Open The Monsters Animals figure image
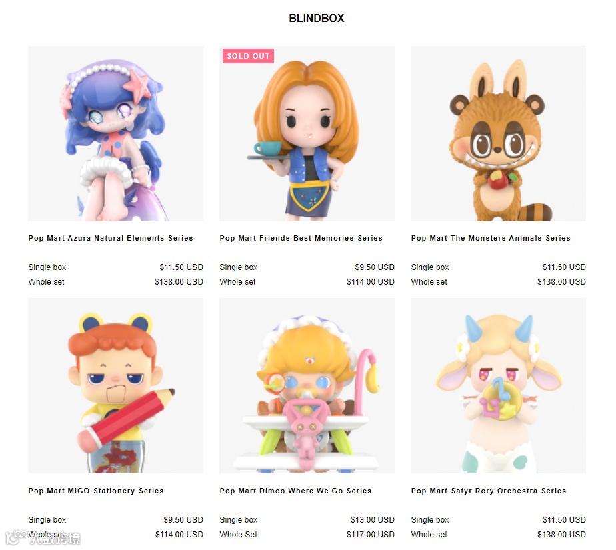Image resolution: width=616 pixels, height=550 pixels. pyautogui.click(x=498, y=133)
